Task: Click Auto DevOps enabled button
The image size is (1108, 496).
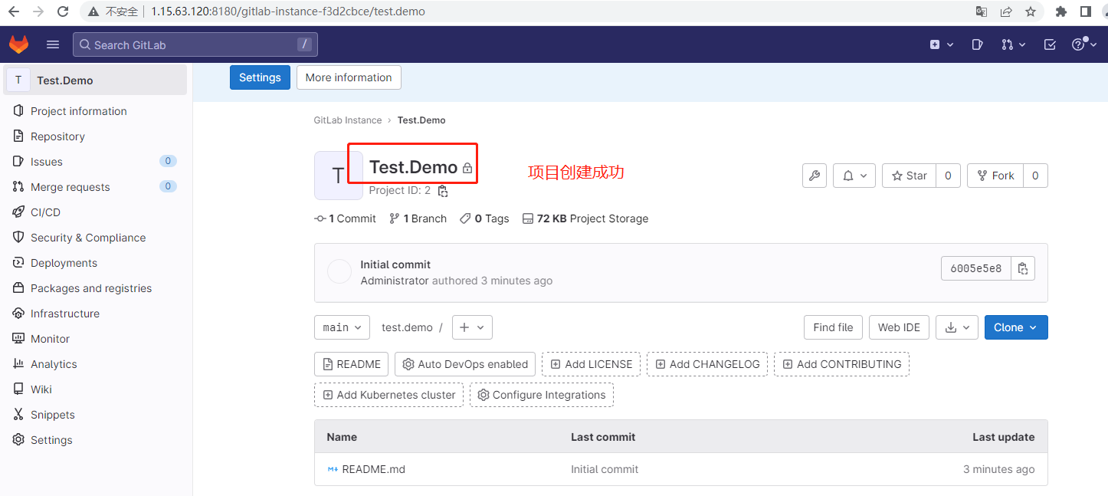Action: pos(465,364)
